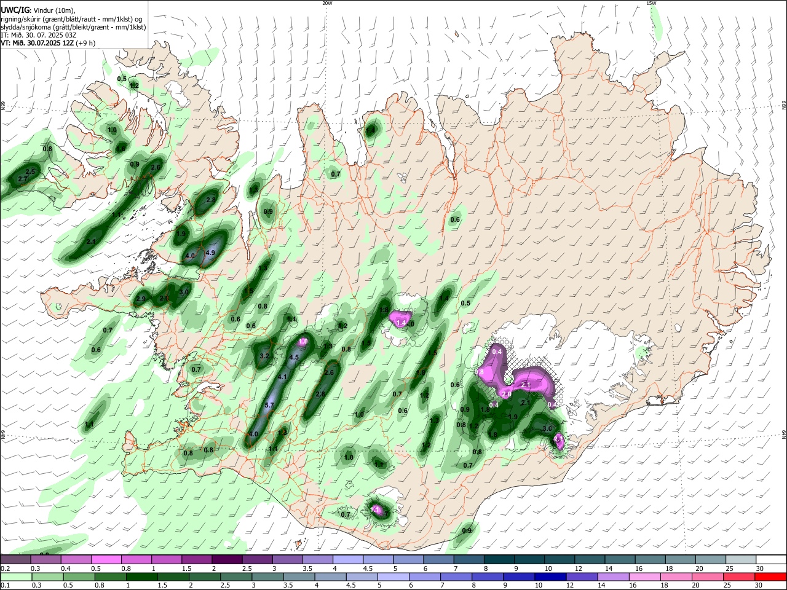Click the 2.7 precipitation value on the map
Screen dimensions: 787x590
[x=23, y=179]
